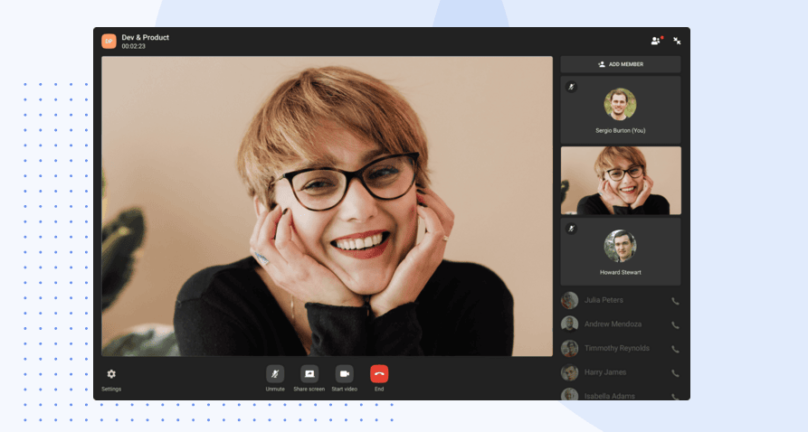Unmute the microphone

coord(275,374)
